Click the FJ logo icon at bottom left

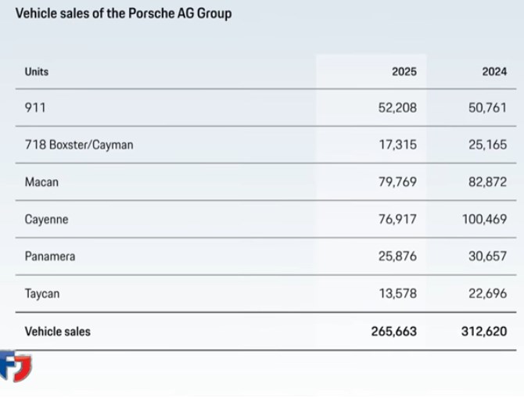point(14,365)
